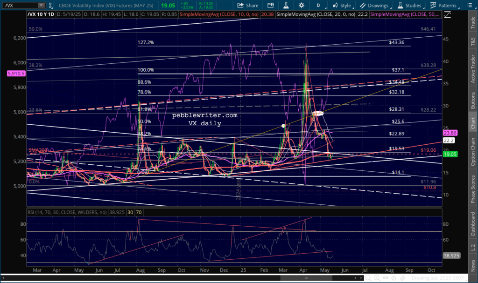Open the Patterns menu
Image resolution: width=478 pixels, height=283 pixels.
click(445, 6)
